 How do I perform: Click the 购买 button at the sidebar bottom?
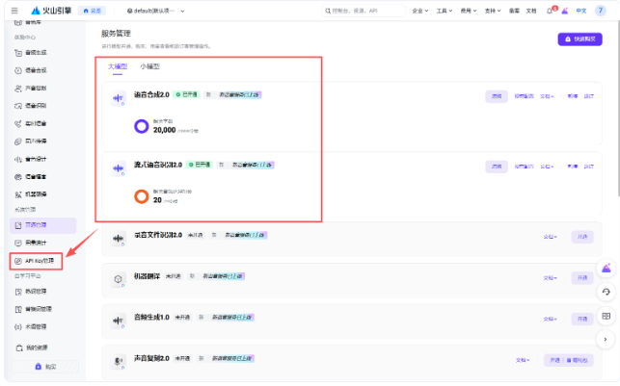[45, 367]
